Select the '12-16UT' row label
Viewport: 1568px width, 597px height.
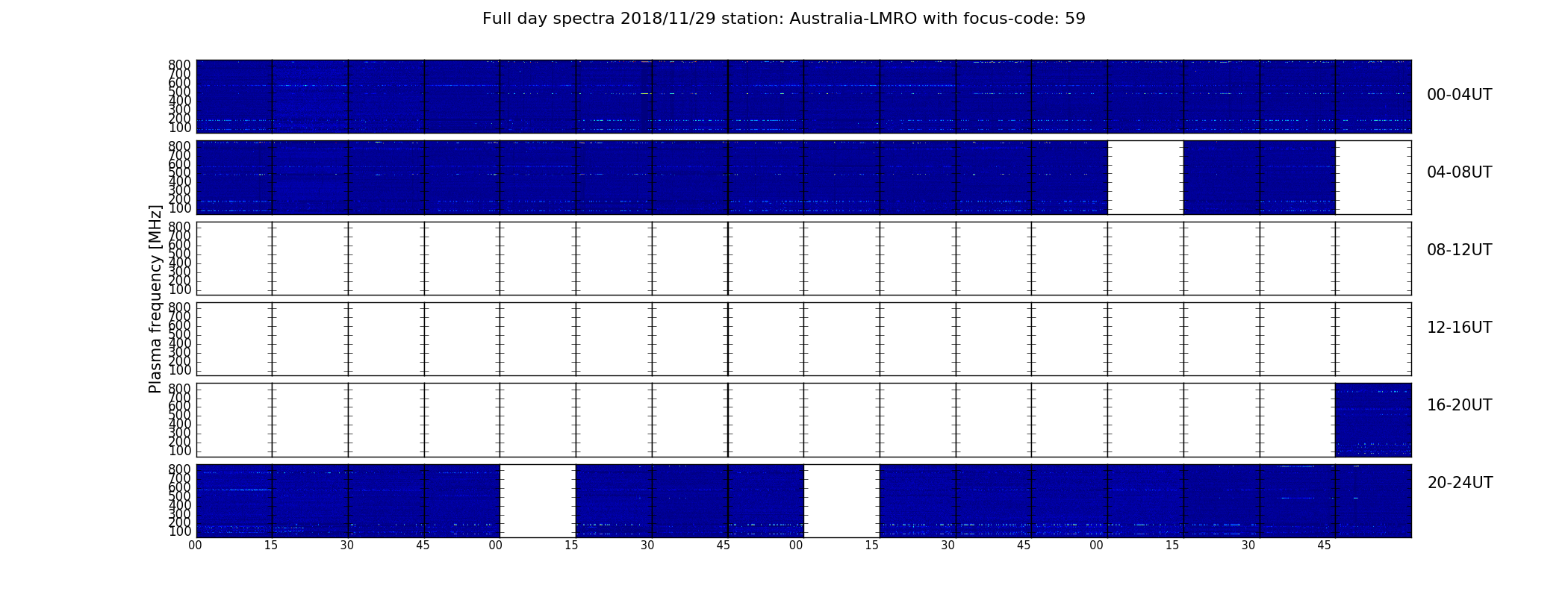coord(1459,328)
